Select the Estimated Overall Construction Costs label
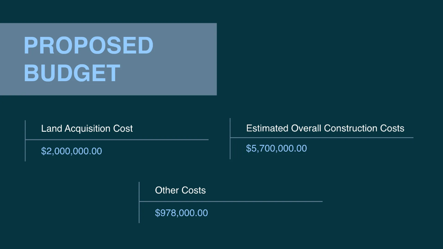Viewport: 443px width, 249px height. [325, 128]
